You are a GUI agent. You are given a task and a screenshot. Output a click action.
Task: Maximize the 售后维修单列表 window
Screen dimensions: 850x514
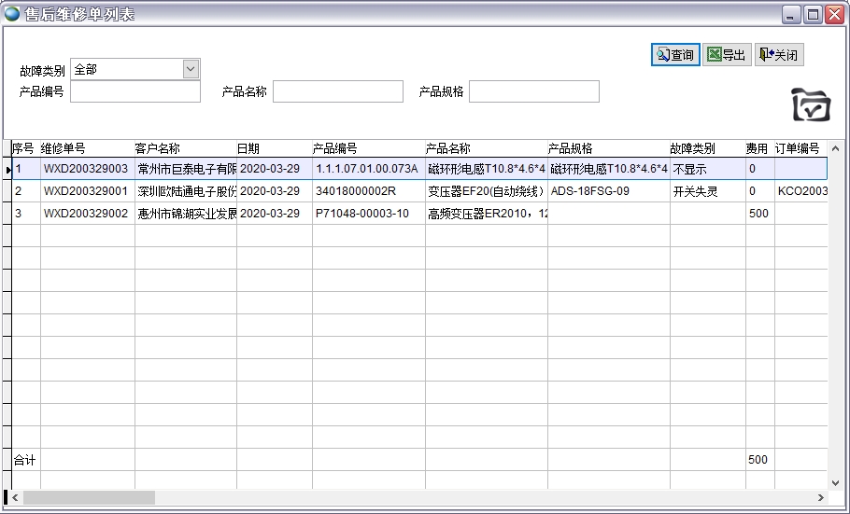[813, 14]
